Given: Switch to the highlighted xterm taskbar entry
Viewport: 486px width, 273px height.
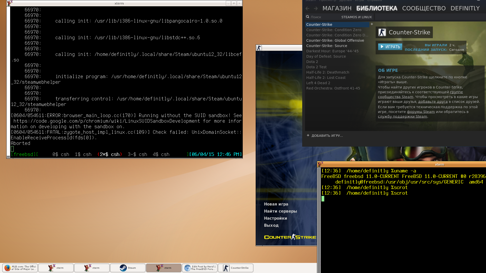Looking at the screenshot, I should tap(164, 268).
